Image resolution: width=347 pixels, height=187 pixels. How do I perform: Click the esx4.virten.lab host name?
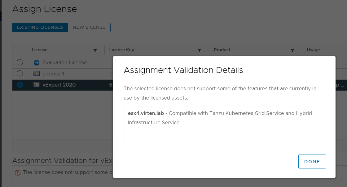click(x=146, y=113)
